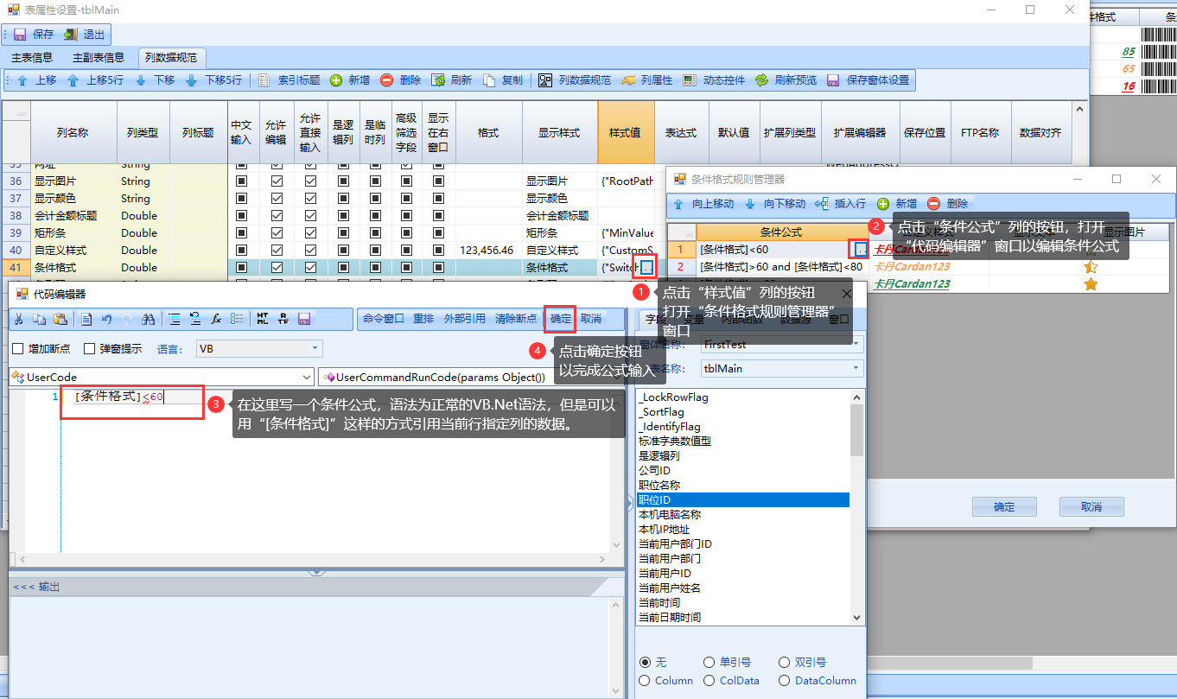Select the 单引号 radio button

click(x=709, y=662)
